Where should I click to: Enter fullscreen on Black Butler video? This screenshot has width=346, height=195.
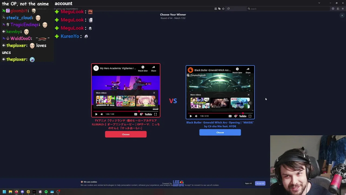coord(250,116)
